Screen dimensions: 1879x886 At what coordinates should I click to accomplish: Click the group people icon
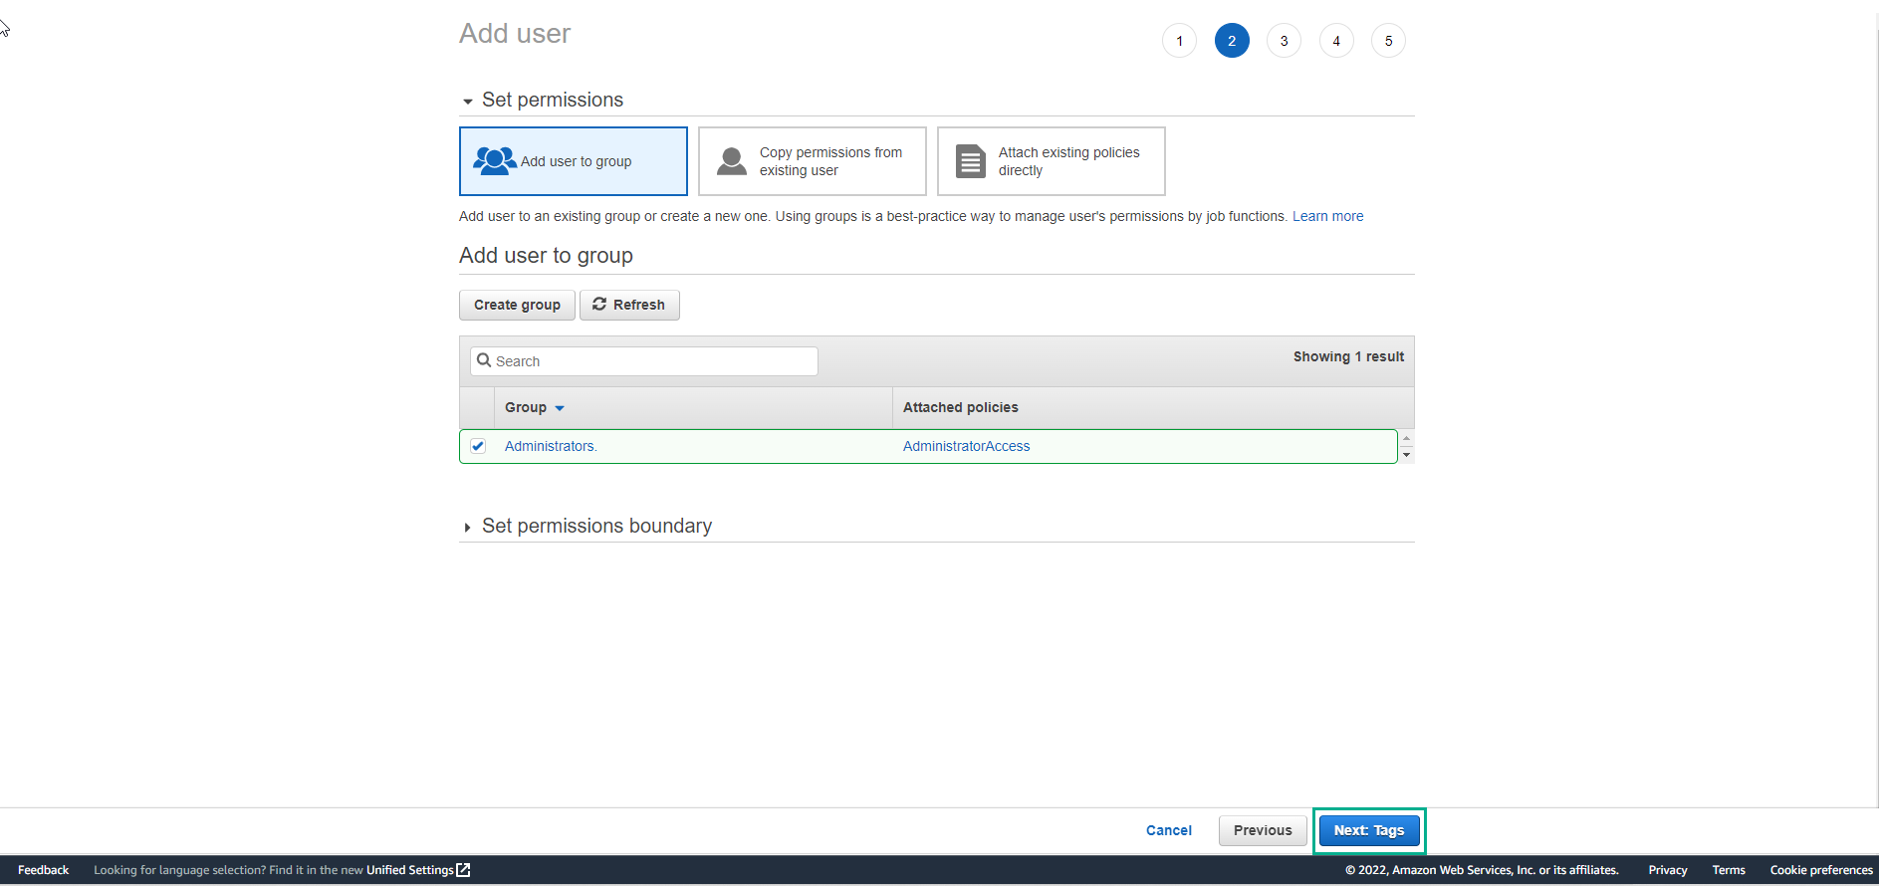[494, 161]
